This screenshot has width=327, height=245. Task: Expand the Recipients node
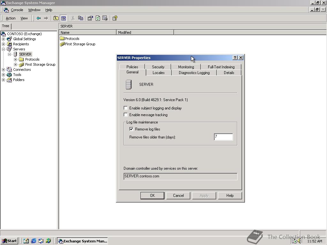pos(3,44)
